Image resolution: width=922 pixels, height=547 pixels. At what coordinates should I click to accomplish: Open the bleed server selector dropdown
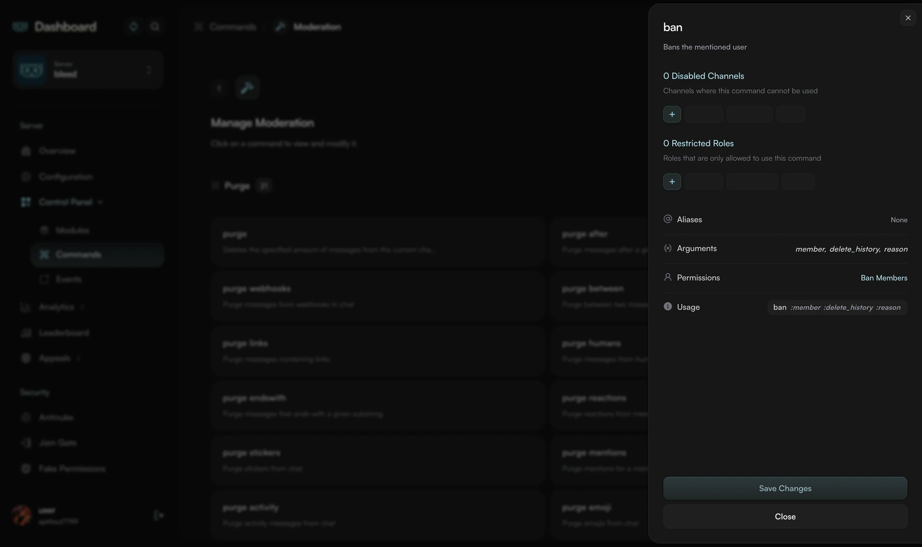(88, 70)
